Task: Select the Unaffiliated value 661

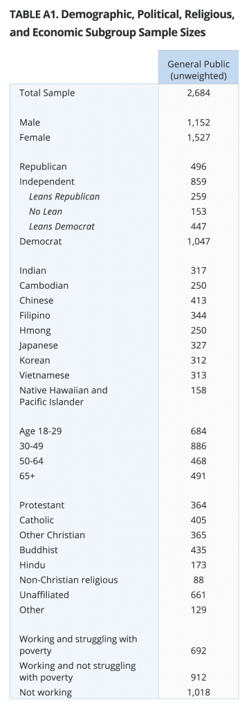Action: (x=199, y=595)
